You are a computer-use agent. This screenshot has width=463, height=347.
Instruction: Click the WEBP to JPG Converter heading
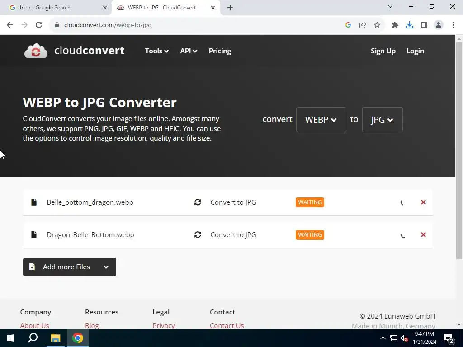point(99,103)
